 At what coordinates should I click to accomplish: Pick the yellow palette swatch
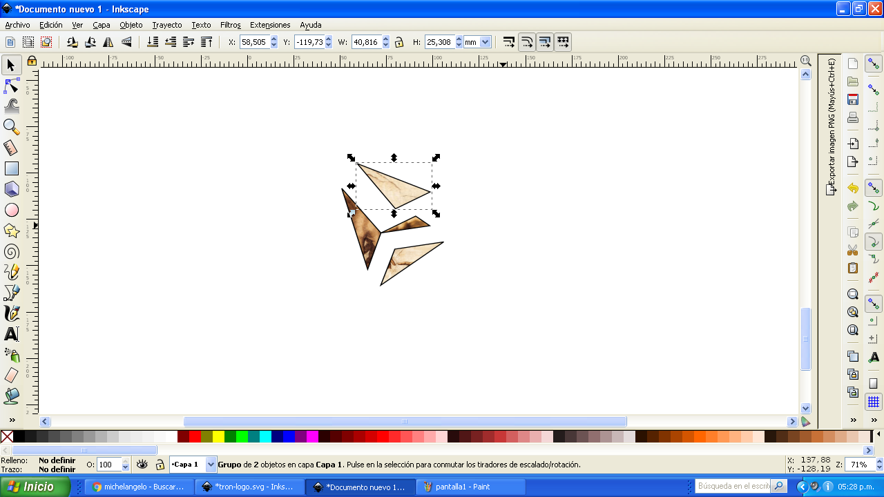(218, 436)
